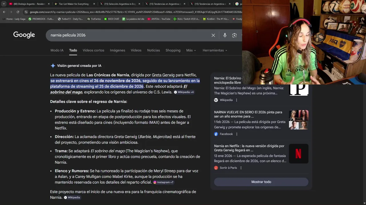Reload the Google search page
This screenshot has height=205, width=366.
(18, 12)
